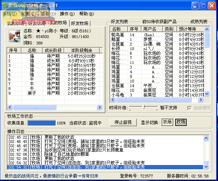The height and width of the screenshot is (181, 218).
Task: Sort friend list by 预计等待 column
Action: (x=191, y=29)
